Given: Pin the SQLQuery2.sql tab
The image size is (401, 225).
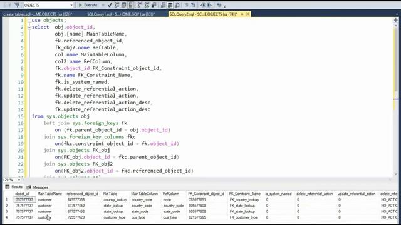Looking at the screenshot, I should [x=242, y=14].
